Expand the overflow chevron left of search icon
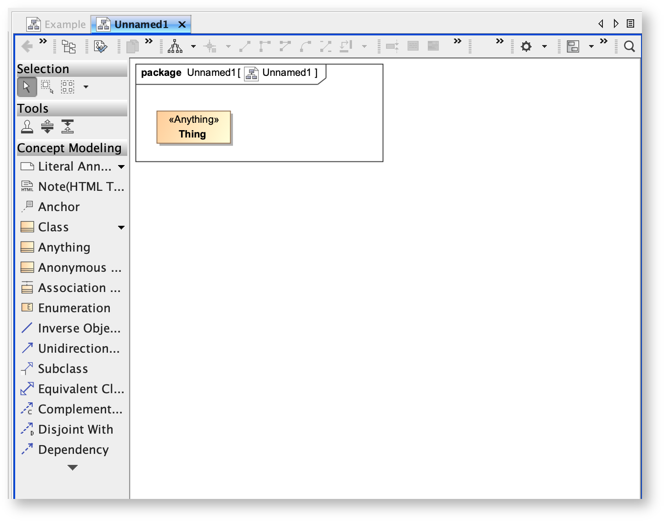Viewport: 664px width, 521px height. click(604, 41)
